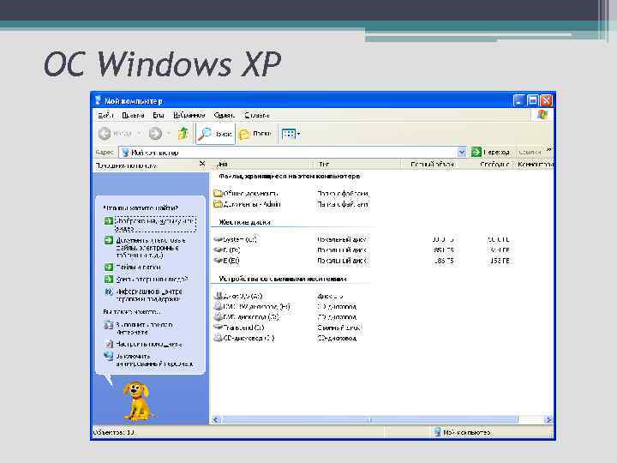Click the Customize assistant icon
Screen dimensions: 617x463
click(x=109, y=344)
